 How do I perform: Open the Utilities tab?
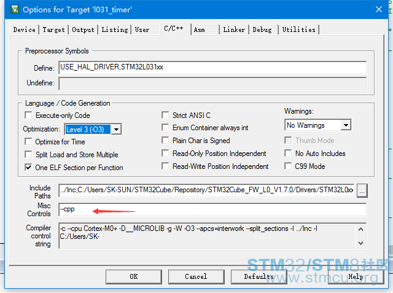[299, 29]
